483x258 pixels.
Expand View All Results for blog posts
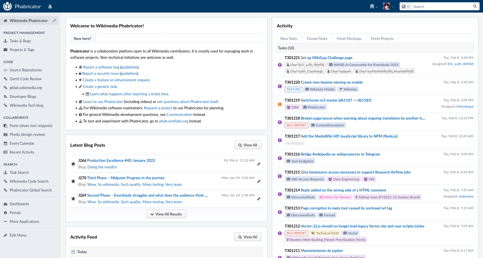166,214
